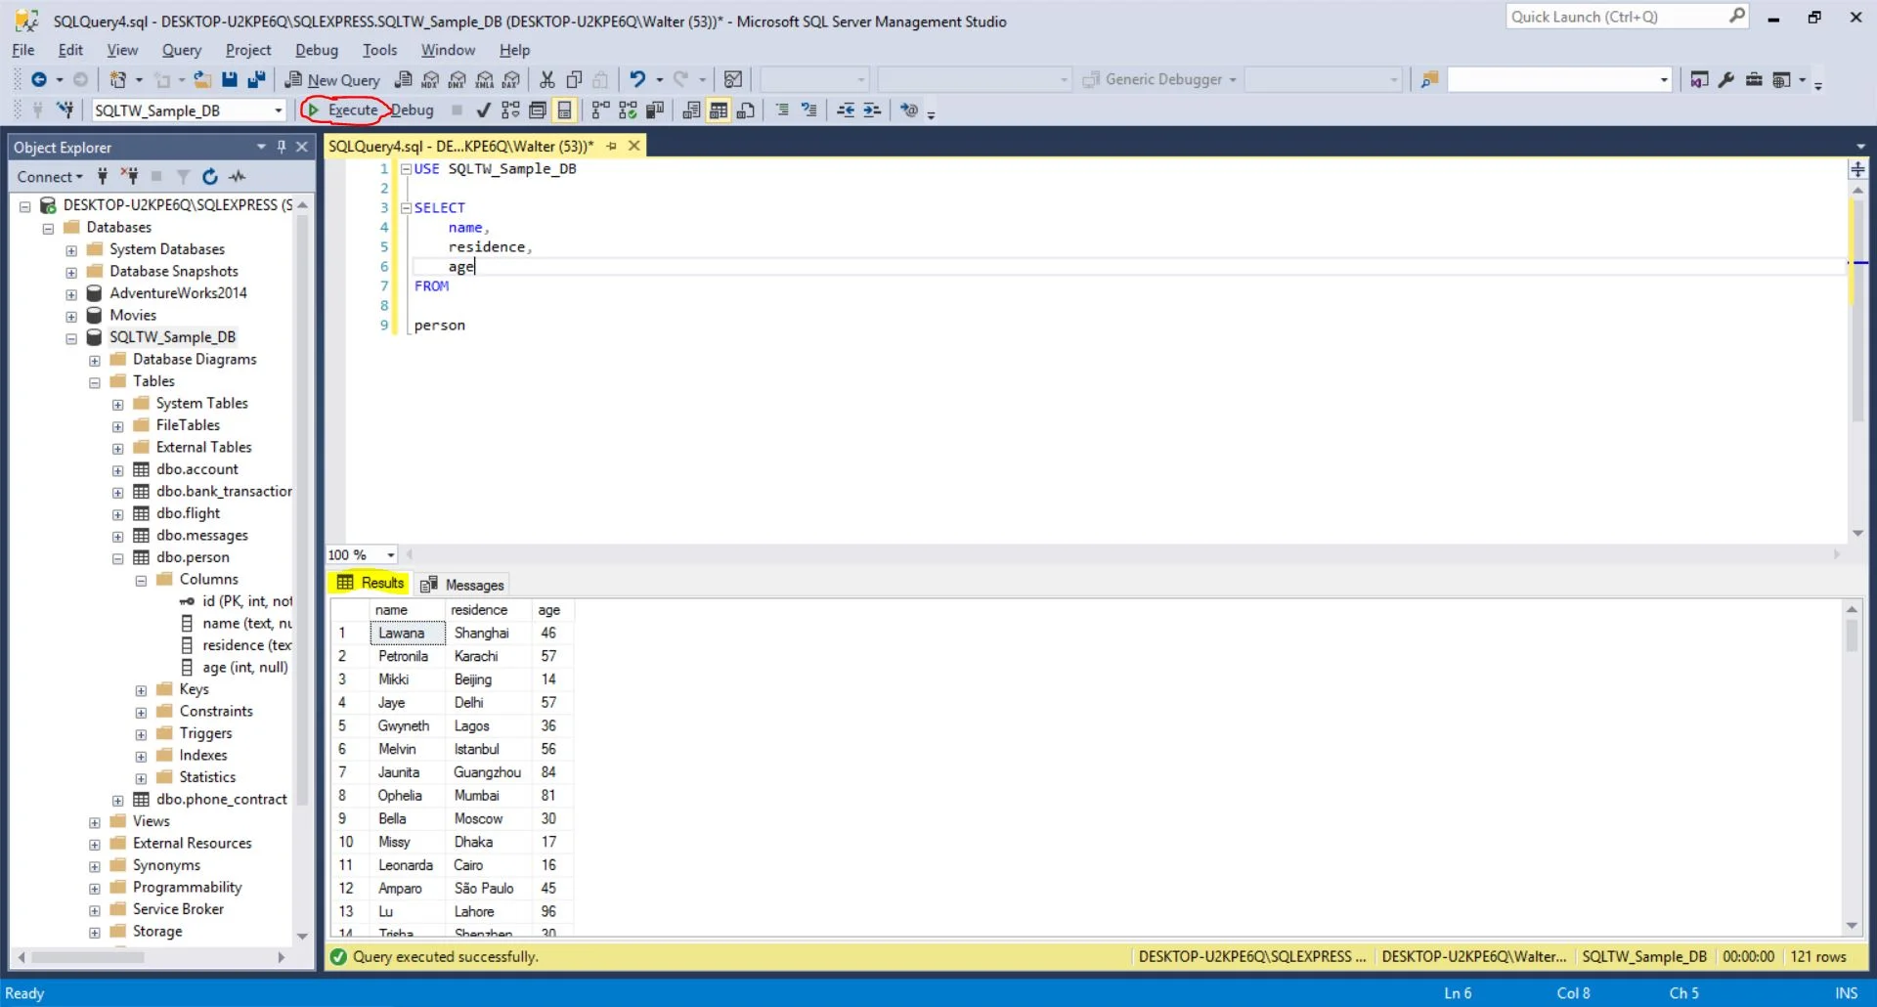Parse the query with the checkmark icon
Image resolution: width=1877 pixels, height=1007 pixels.
[483, 110]
